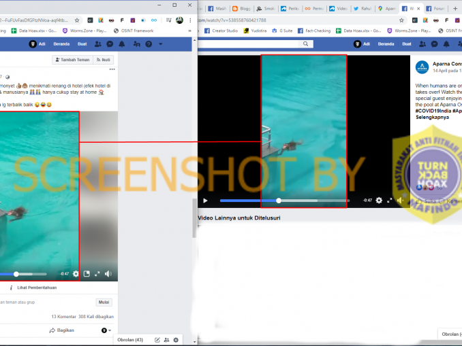The height and width of the screenshot is (346, 462).
Task: Click Bagikan share button
Action: [61, 330]
